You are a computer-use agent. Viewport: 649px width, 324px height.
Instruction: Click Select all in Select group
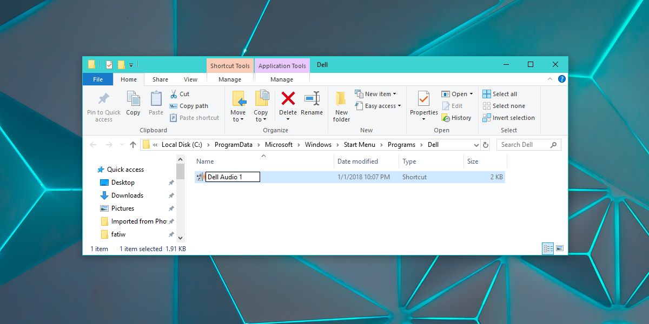click(500, 94)
